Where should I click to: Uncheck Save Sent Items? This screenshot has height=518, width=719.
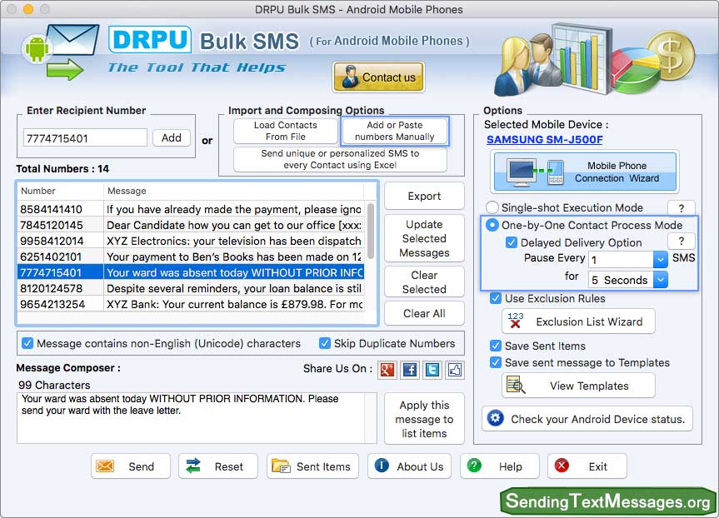[495, 346]
